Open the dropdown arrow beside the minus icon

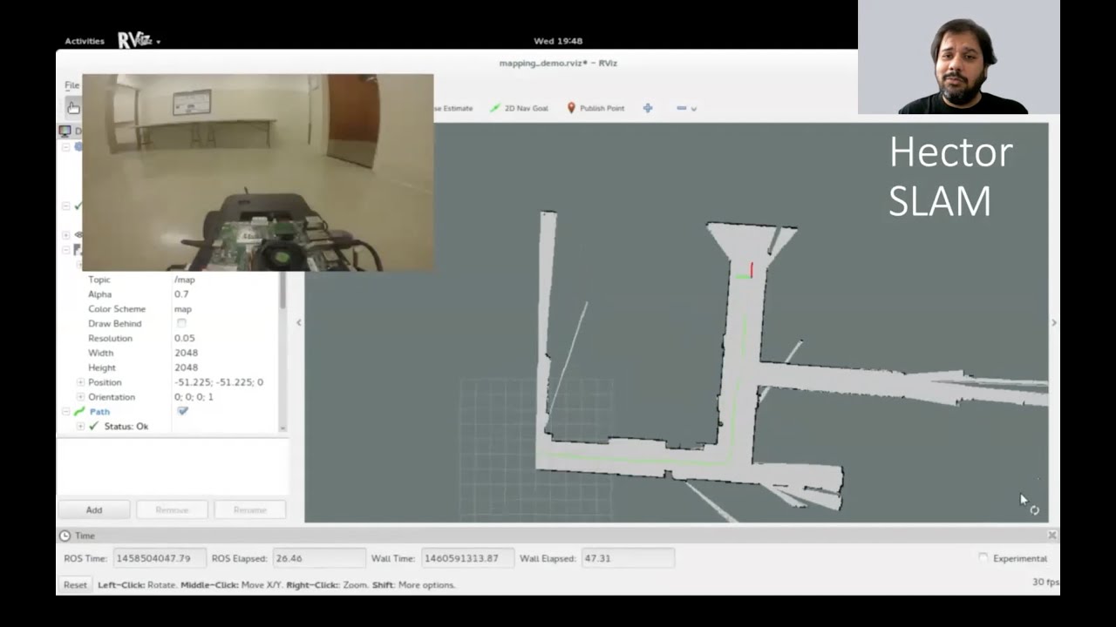(x=694, y=109)
